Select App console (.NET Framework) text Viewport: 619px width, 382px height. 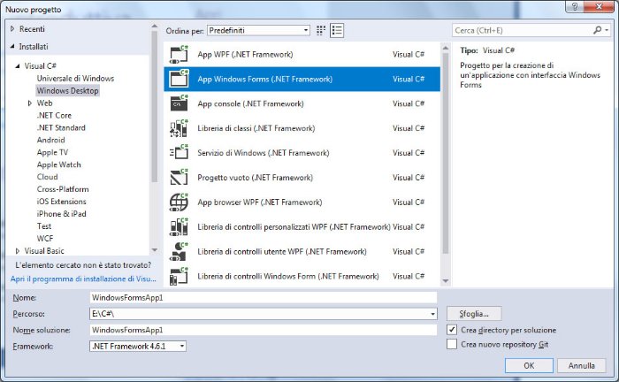(x=250, y=103)
